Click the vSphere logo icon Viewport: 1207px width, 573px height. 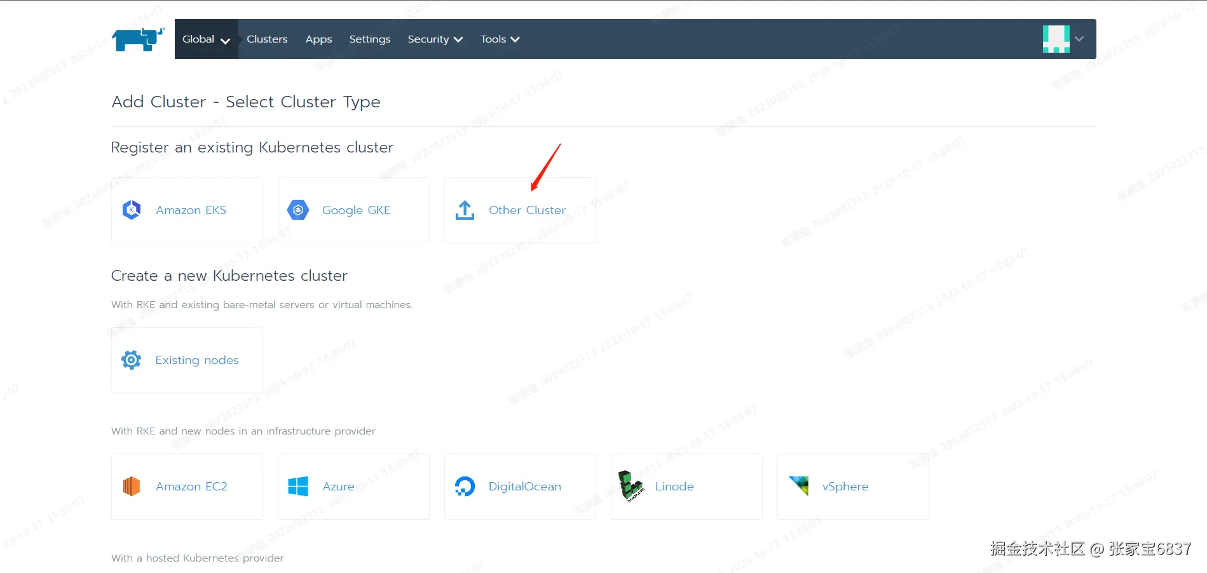click(799, 485)
